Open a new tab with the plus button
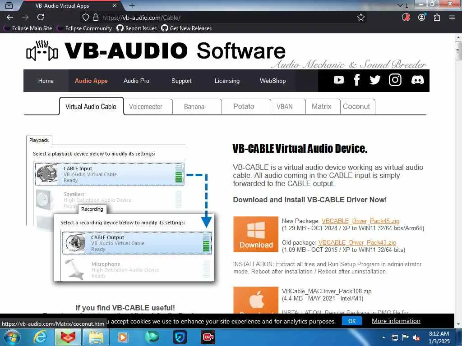Viewport: 462px width, 346px height. pos(132,5)
